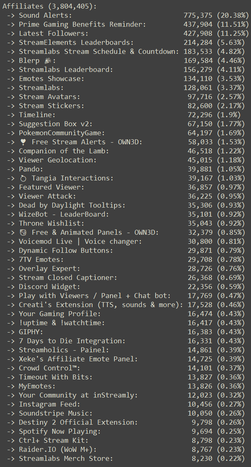Click Companion of the Lamb entry
The image size is (251, 467).
pos(64,151)
